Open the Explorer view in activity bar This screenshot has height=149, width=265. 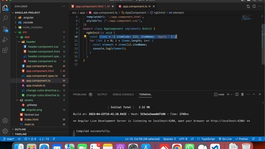click(5, 7)
